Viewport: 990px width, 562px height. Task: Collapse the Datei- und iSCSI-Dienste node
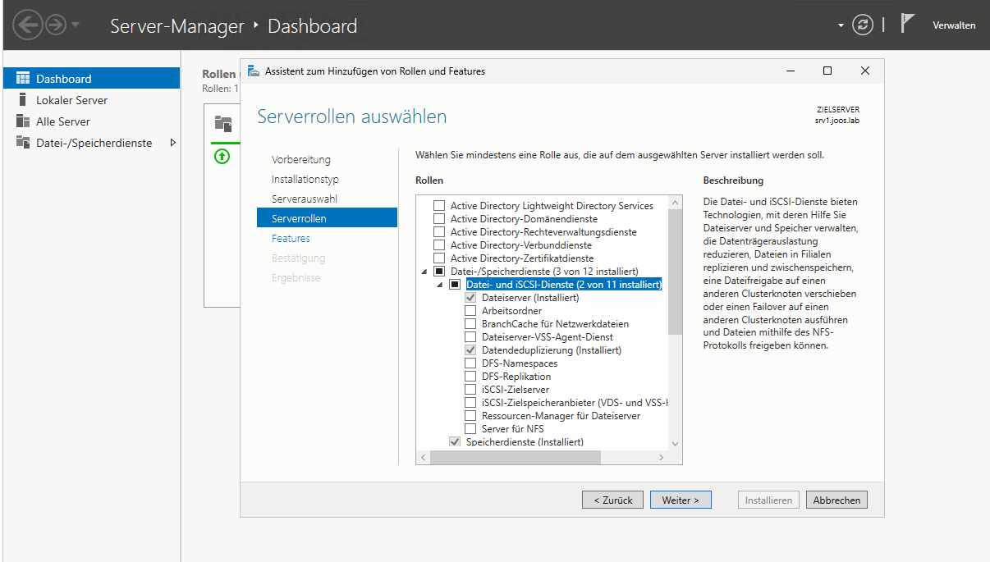[x=440, y=285]
